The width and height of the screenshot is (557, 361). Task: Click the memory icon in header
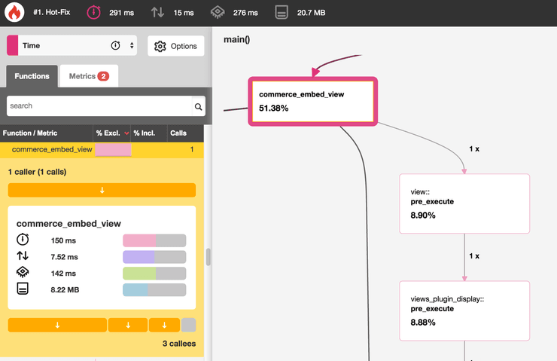tap(282, 13)
